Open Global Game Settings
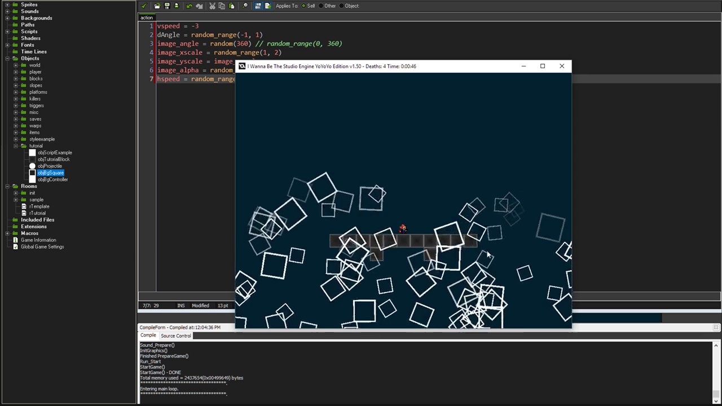 42,247
